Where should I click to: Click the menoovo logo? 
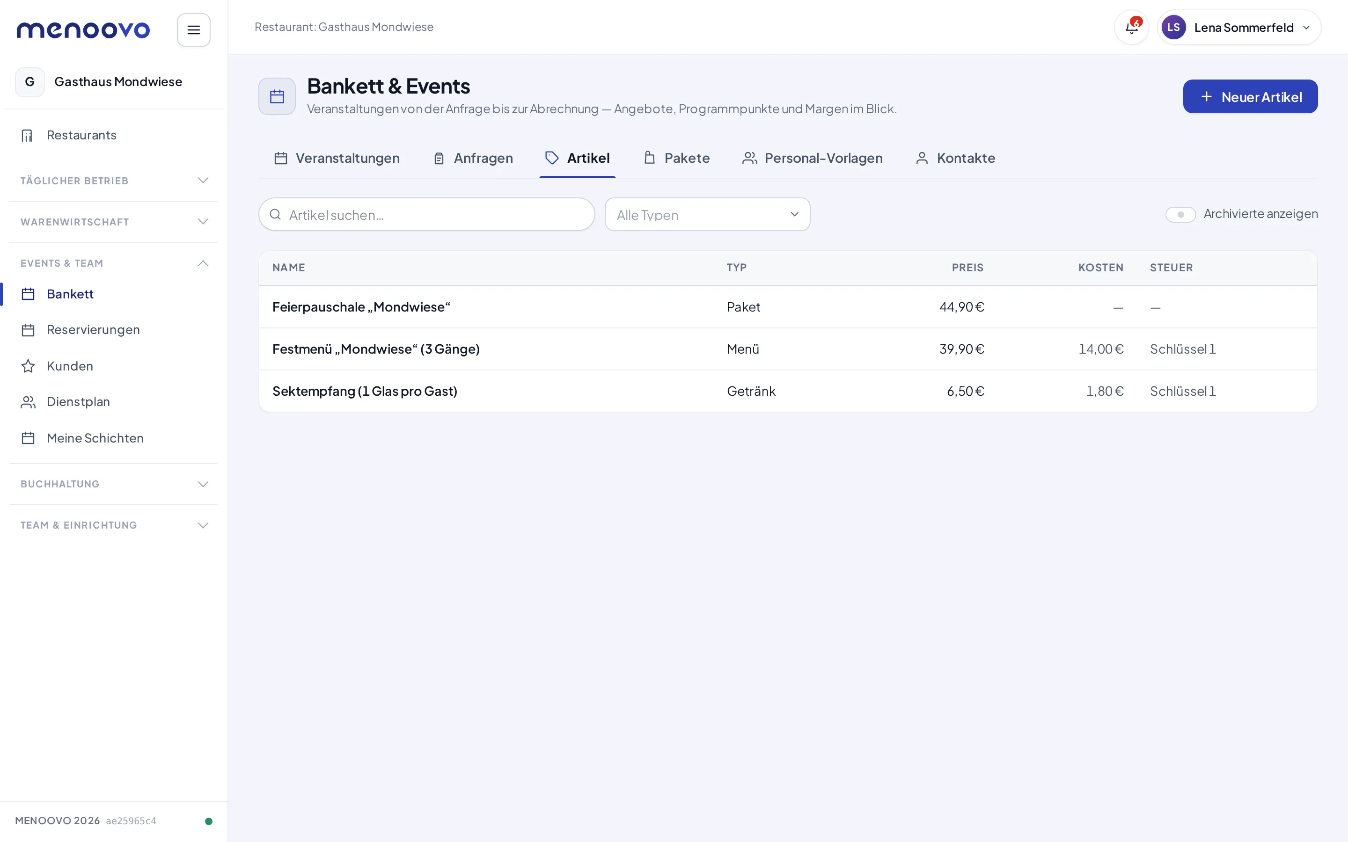pos(83,30)
